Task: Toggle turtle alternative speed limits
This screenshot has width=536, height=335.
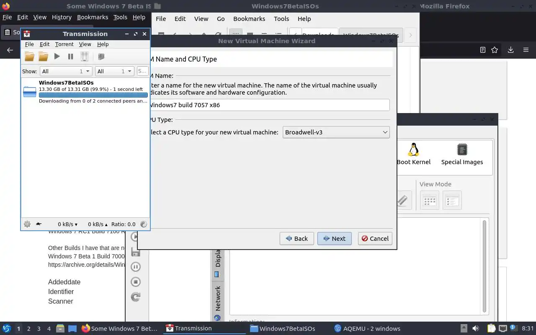Action: [x=39, y=224]
